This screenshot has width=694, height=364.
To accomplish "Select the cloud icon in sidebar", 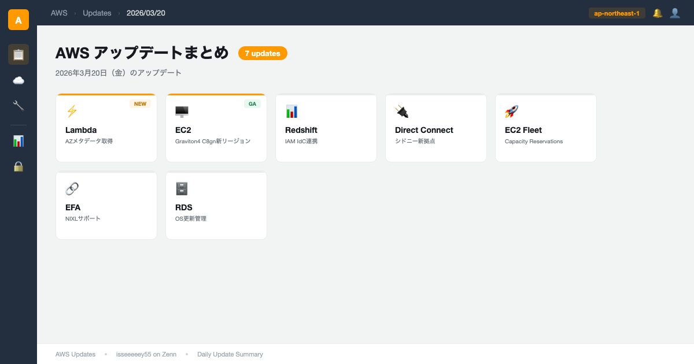I will pyautogui.click(x=19, y=80).
